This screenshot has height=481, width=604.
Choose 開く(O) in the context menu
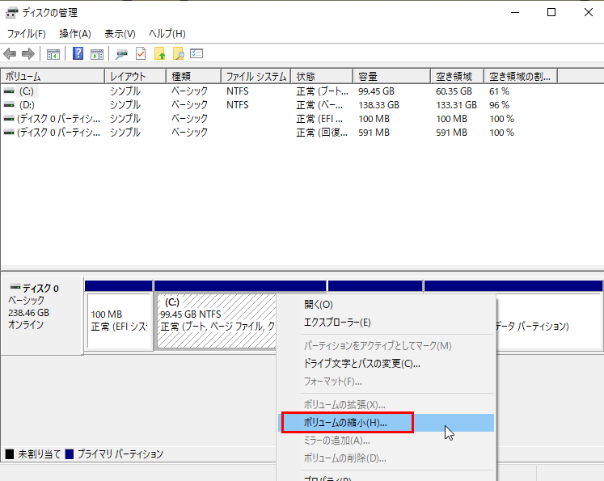click(386, 305)
